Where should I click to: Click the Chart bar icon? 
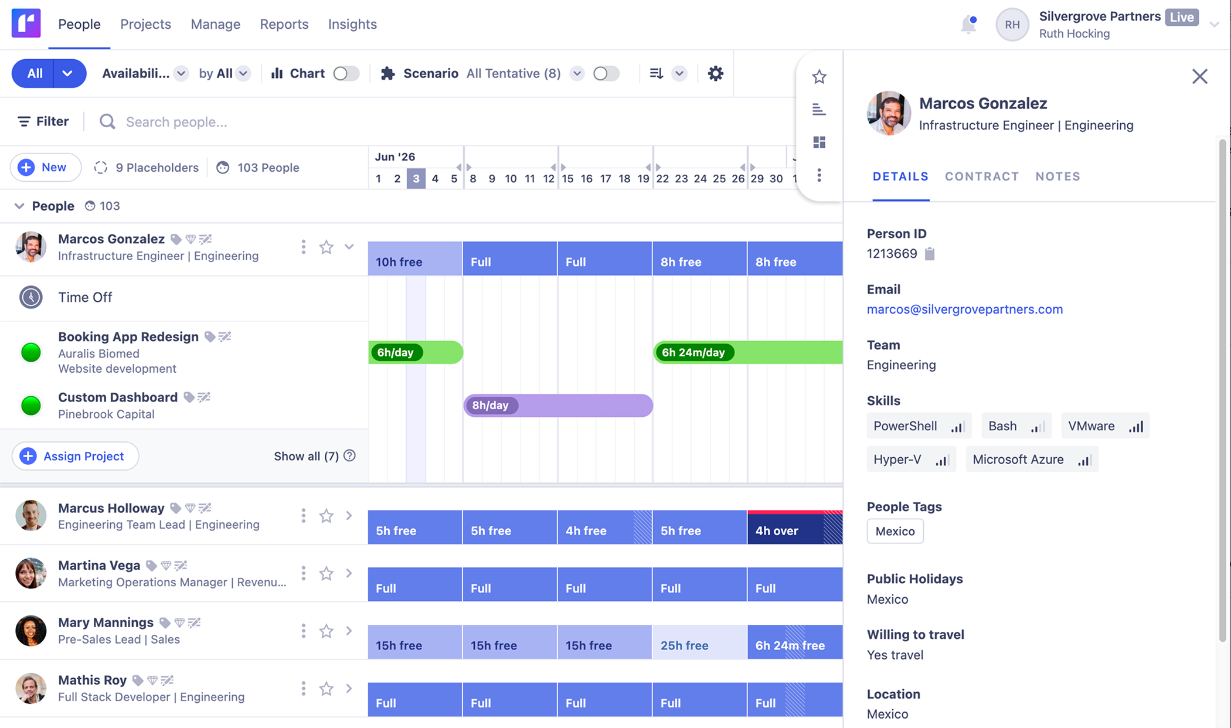click(277, 73)
